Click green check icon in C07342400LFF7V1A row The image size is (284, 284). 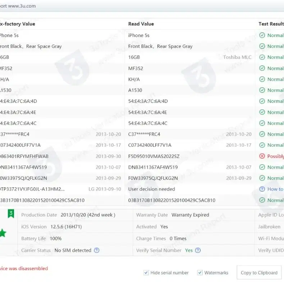262,145
